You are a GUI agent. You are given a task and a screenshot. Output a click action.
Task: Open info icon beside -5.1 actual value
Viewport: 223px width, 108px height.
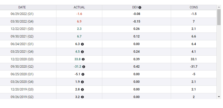(x=83, y=74)
